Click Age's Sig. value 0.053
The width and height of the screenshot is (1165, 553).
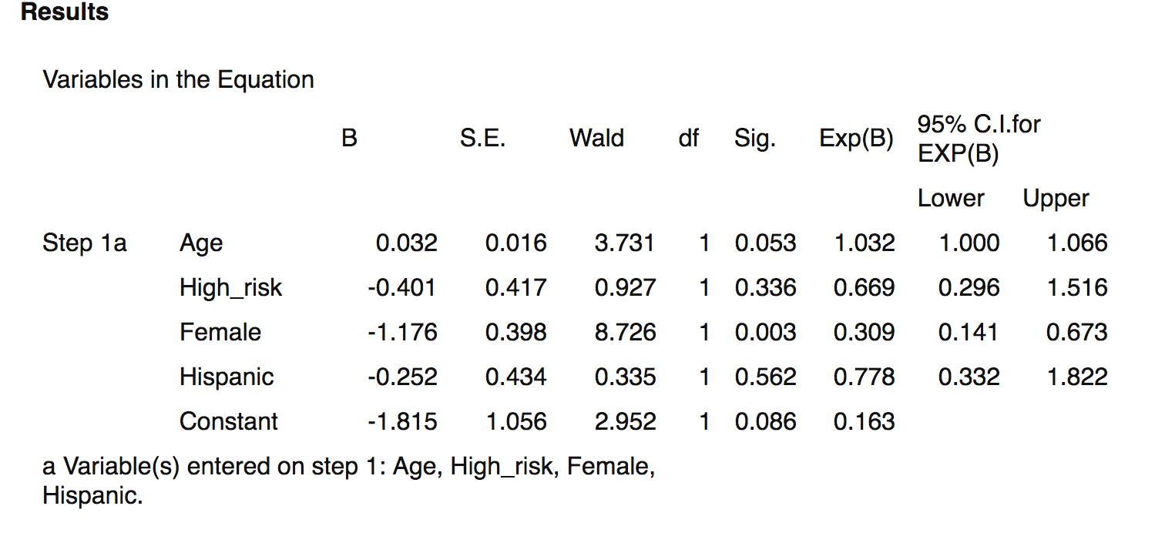point(765,243)
